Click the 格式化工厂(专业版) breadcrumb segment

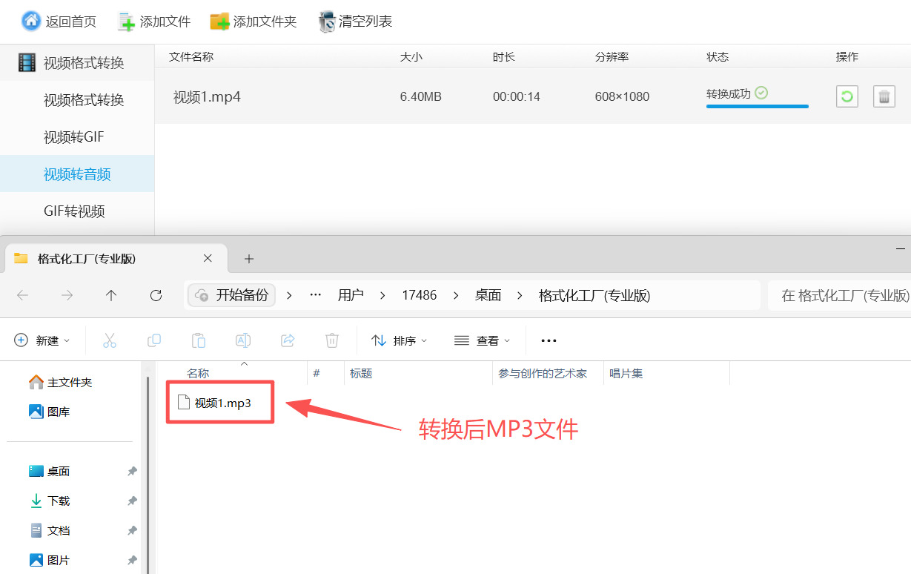[x=594, y=295]
